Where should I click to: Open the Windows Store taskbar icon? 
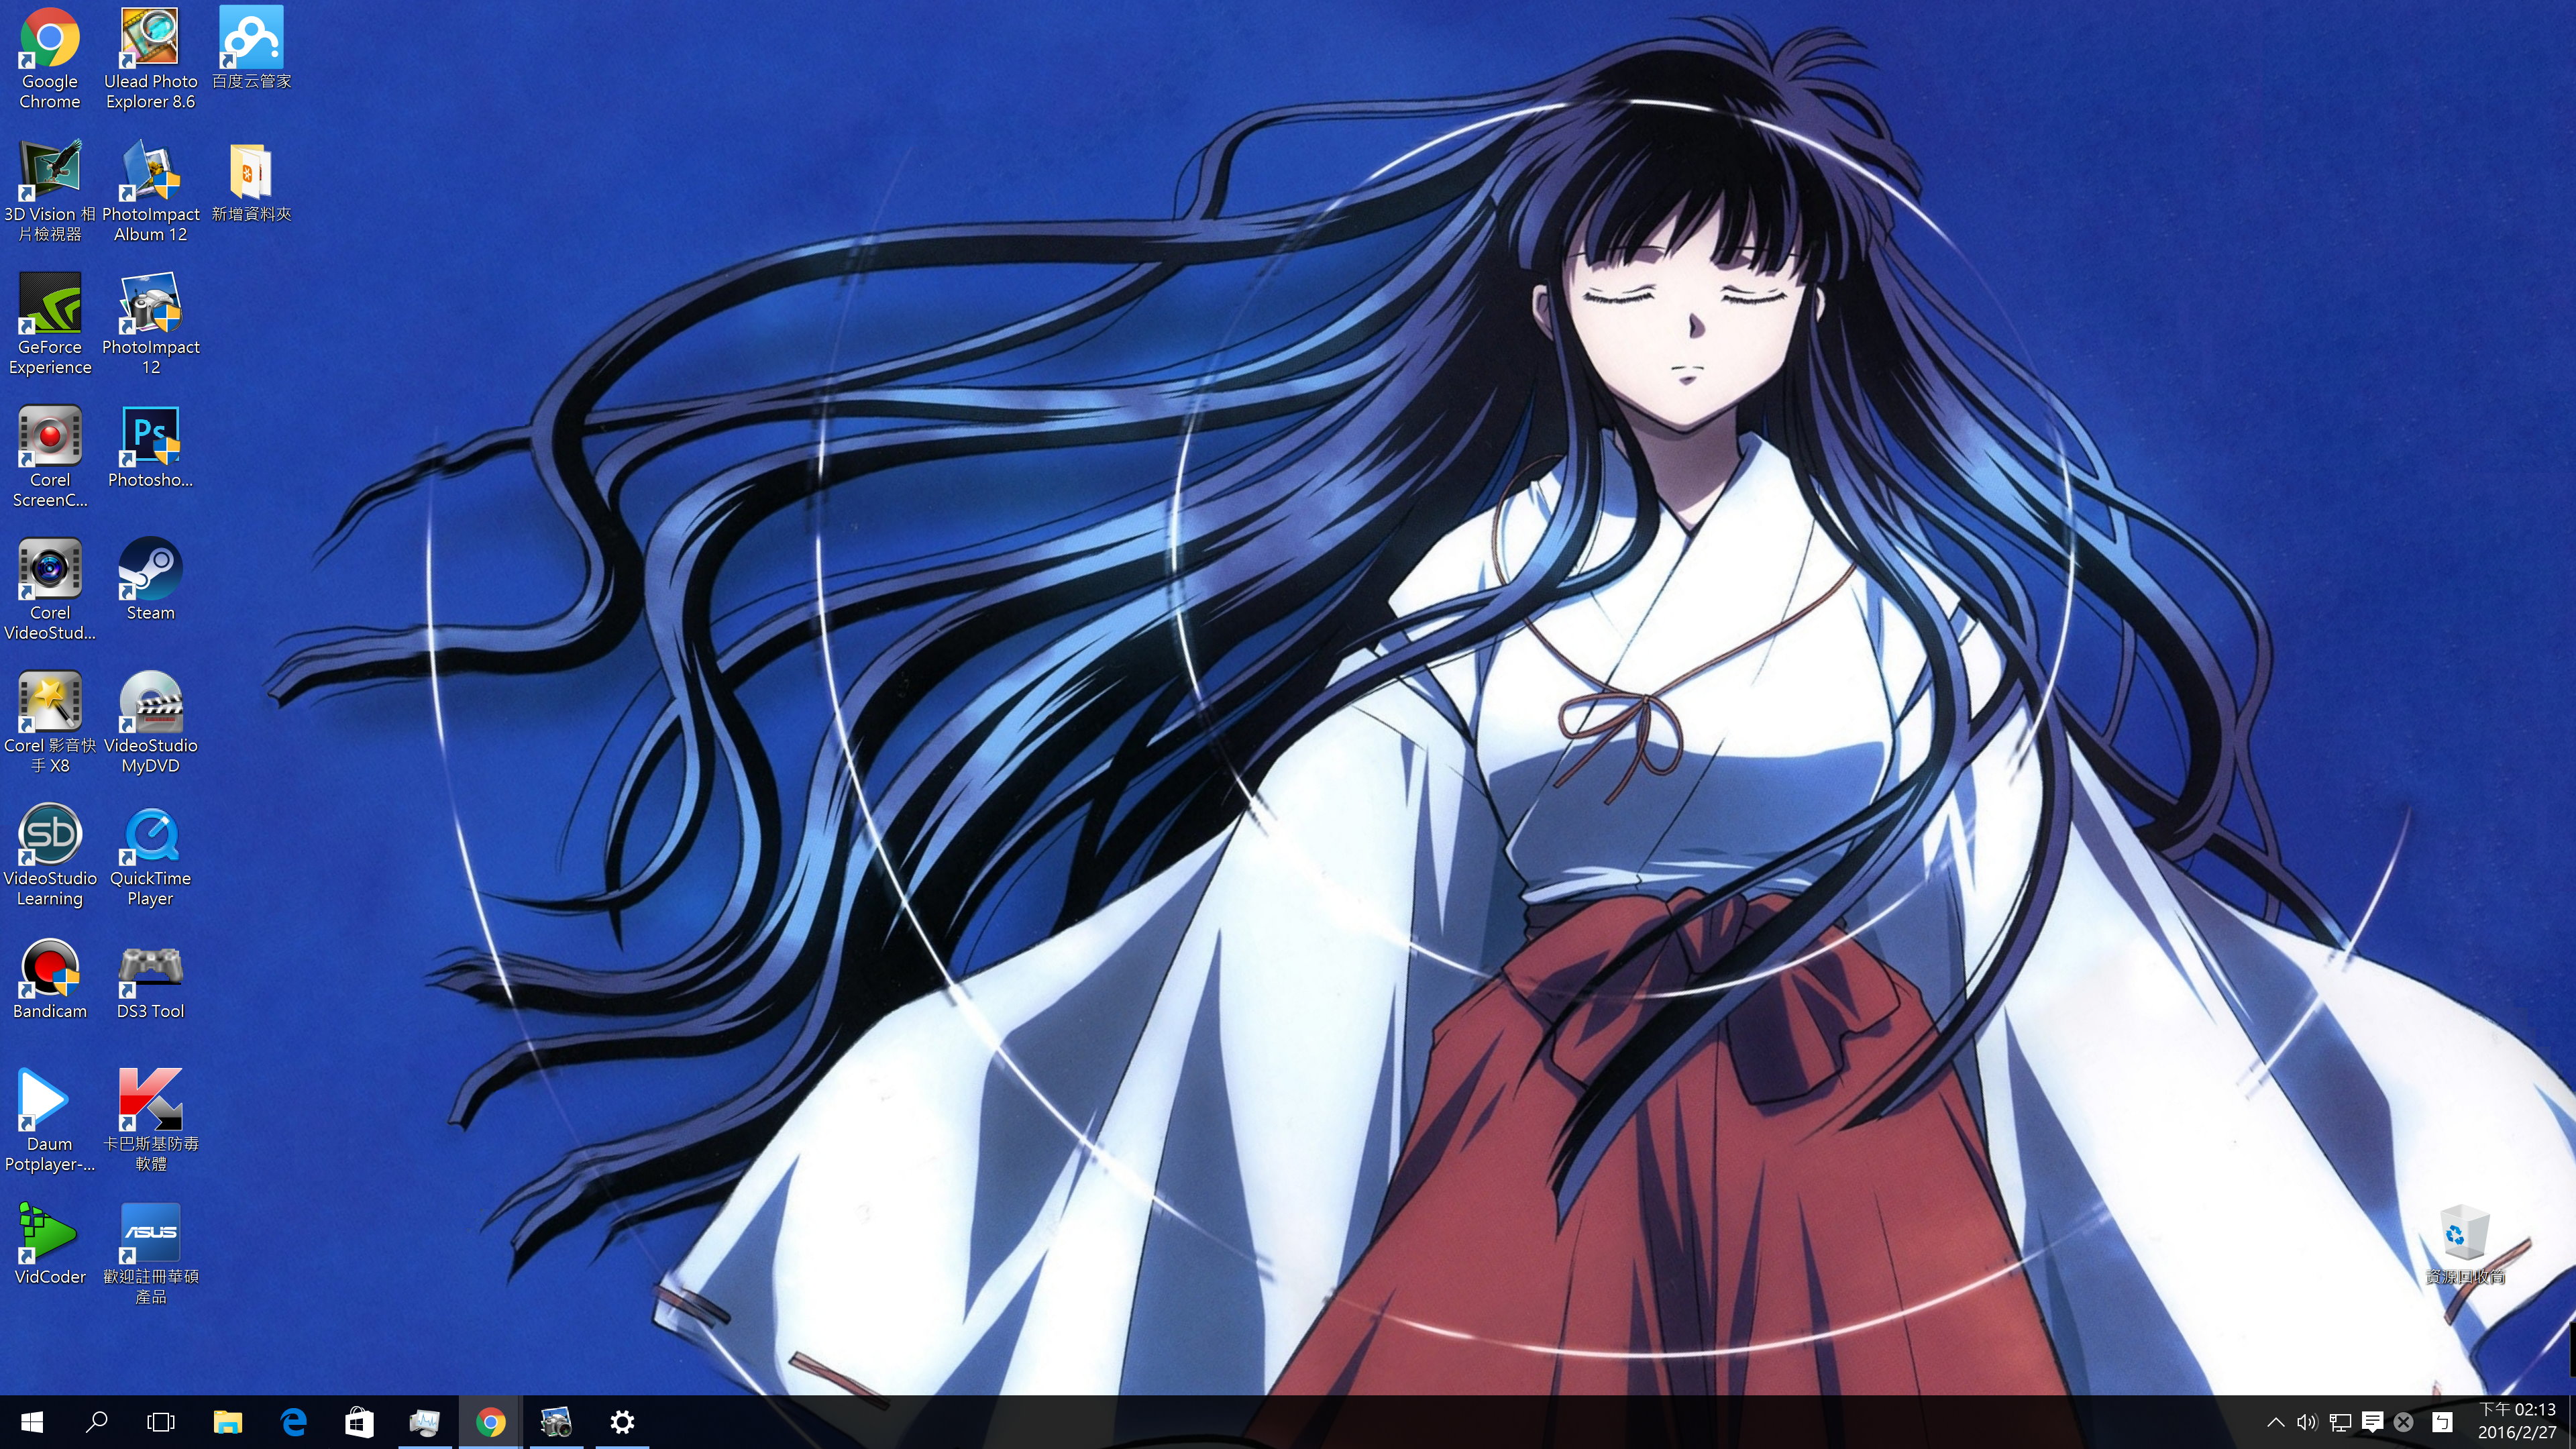(359, 1422)
